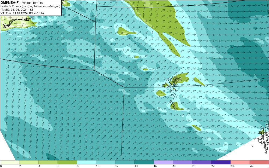This screenshot has height=168, width=269.
Task: Select the red-pink legend swatch above 26 m/s
Action: coord(259,162)
